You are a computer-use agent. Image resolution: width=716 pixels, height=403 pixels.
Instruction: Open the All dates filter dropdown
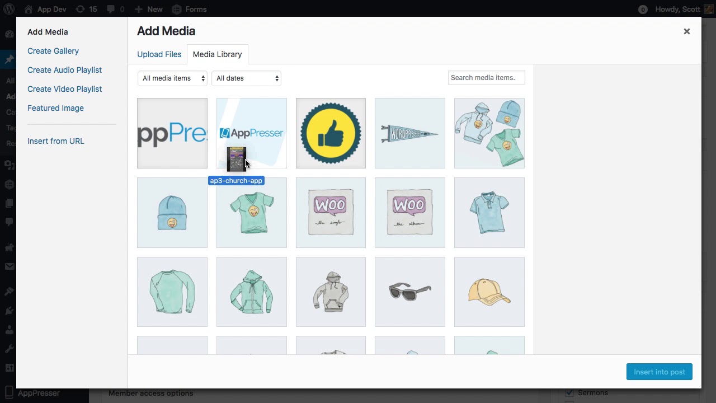246,78
